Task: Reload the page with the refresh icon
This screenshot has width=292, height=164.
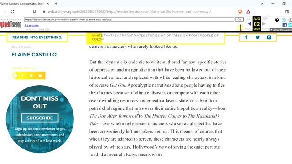Action: tap(12, 11)
